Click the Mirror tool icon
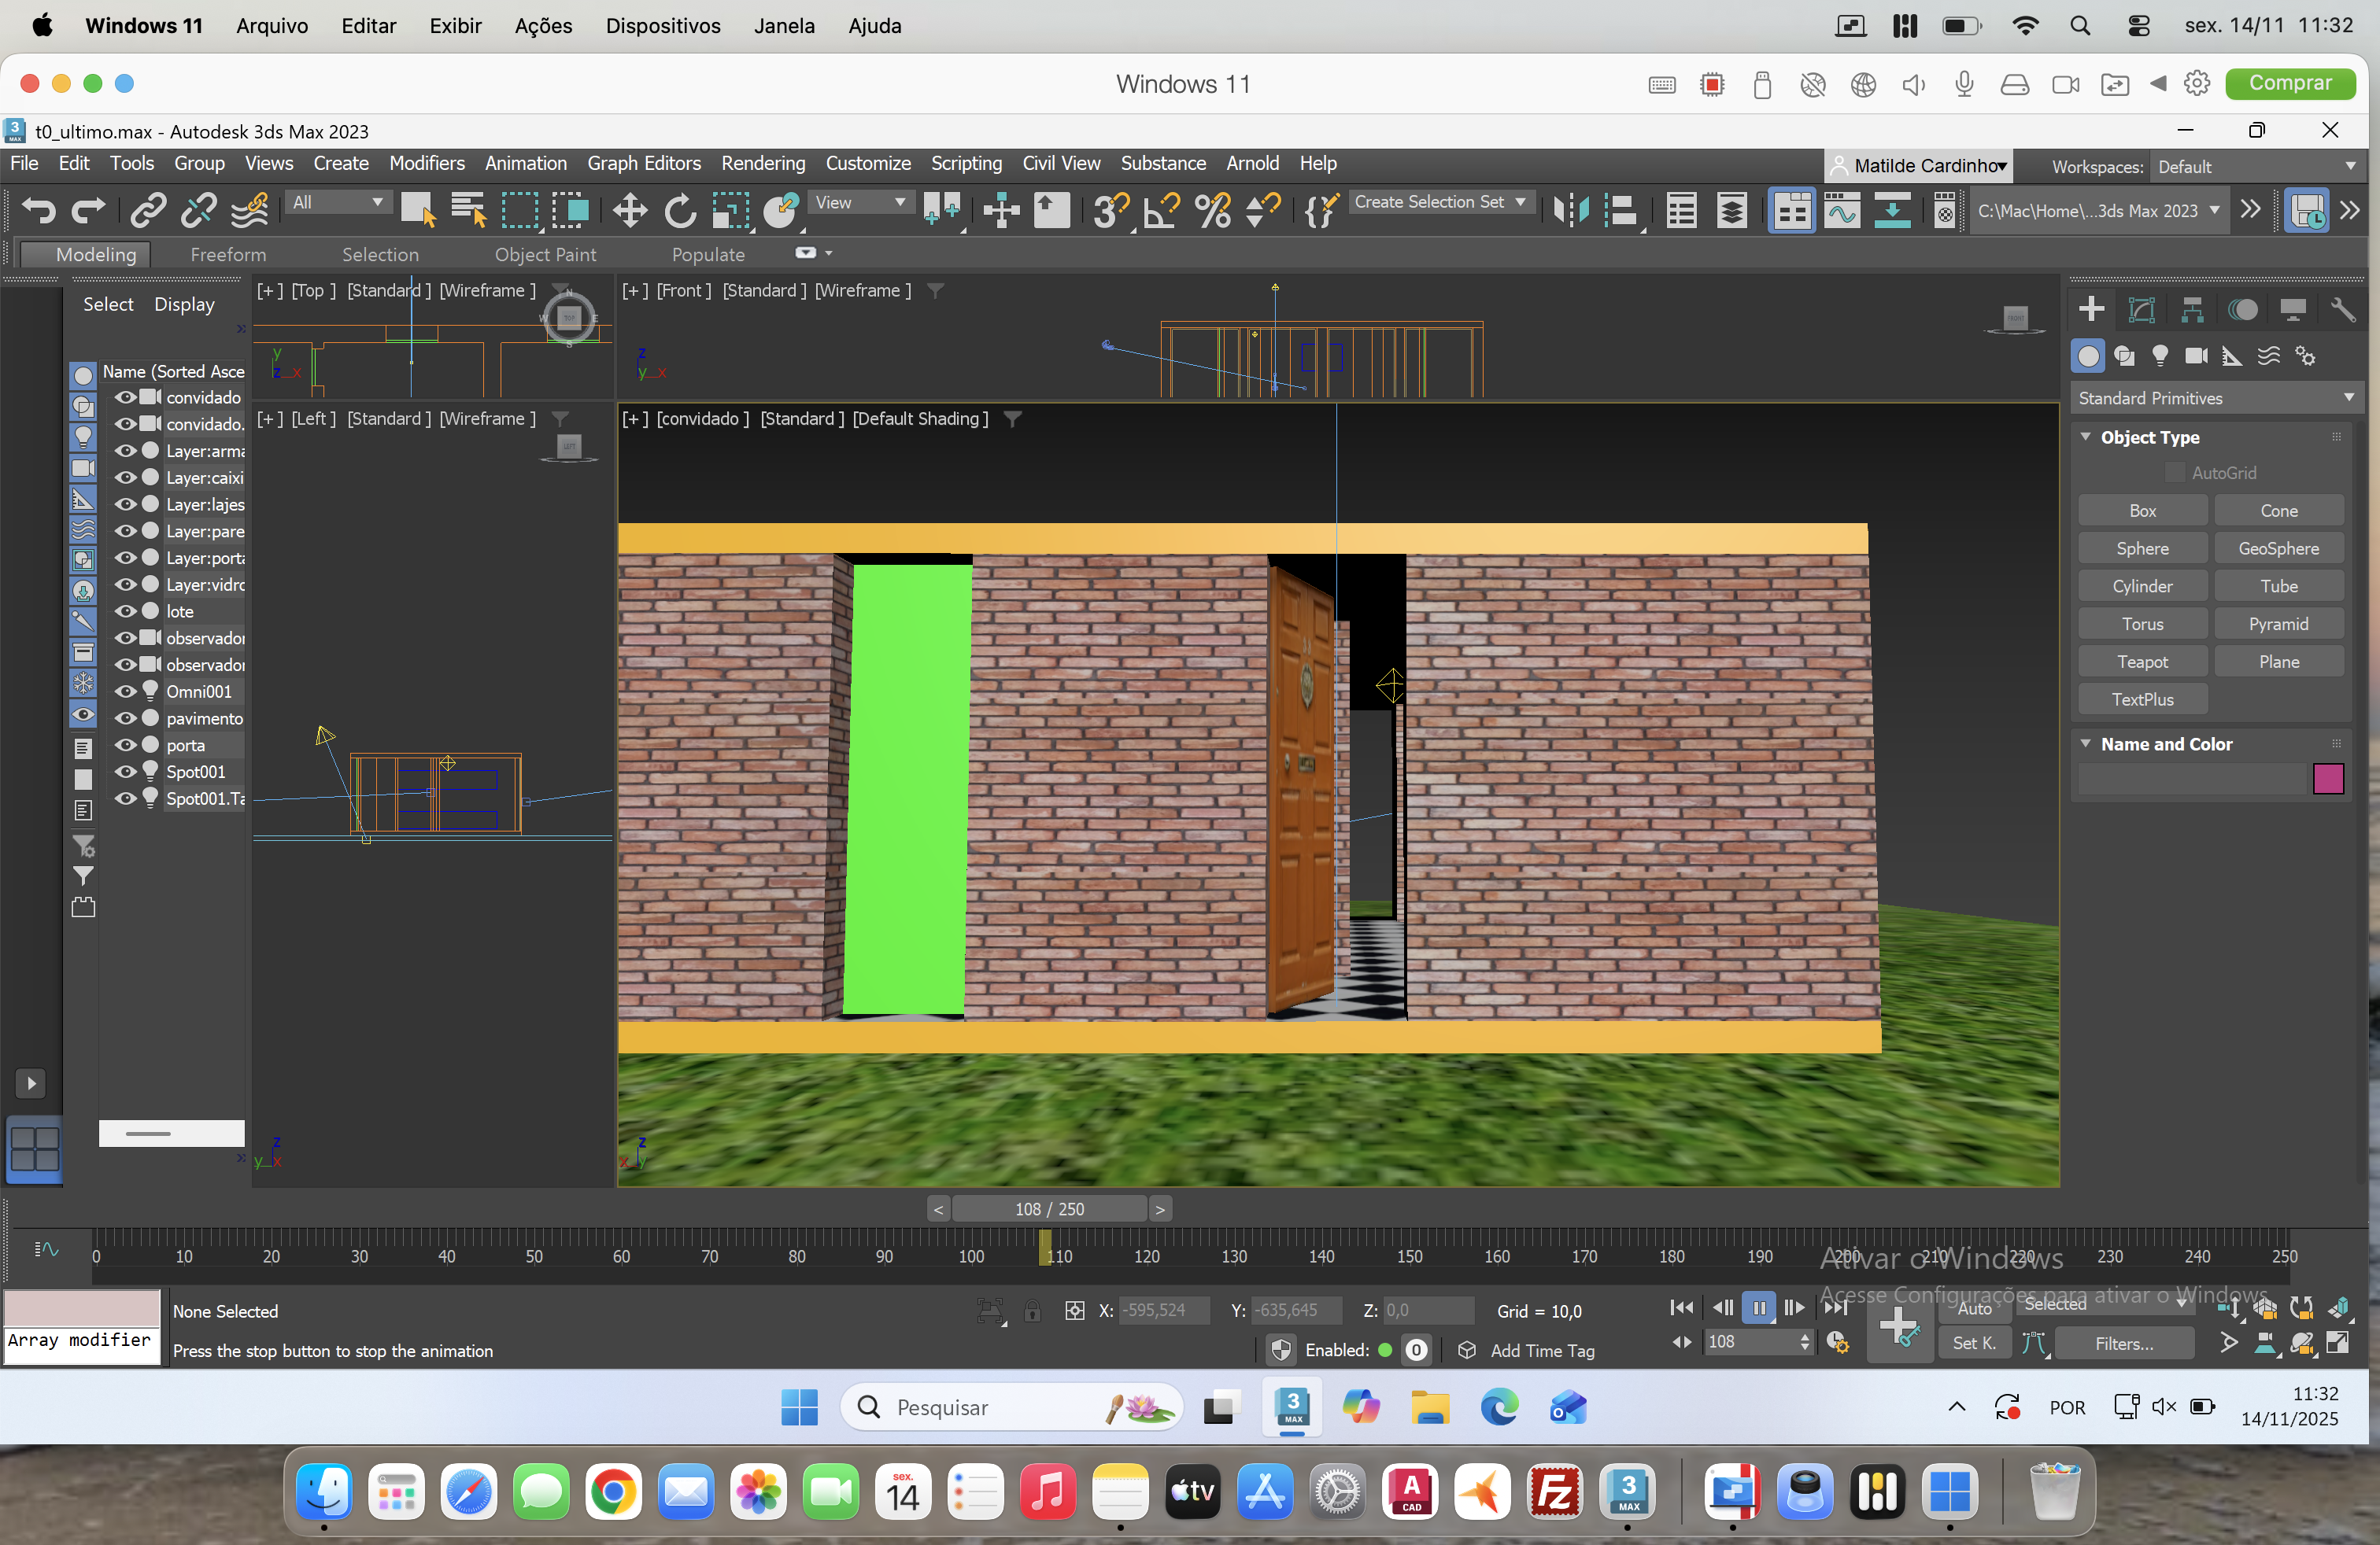This screenshot has height=1545, width=2380. click(x=1570, y=211)
